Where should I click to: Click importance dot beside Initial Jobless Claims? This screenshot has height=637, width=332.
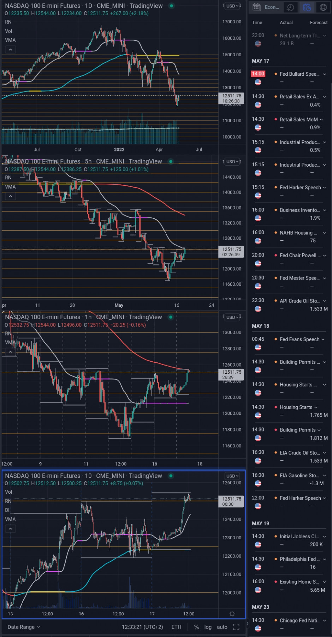tap(275, 536)
